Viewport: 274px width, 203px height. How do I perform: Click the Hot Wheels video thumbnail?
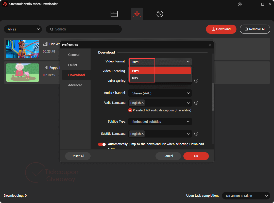click(23, 49)
